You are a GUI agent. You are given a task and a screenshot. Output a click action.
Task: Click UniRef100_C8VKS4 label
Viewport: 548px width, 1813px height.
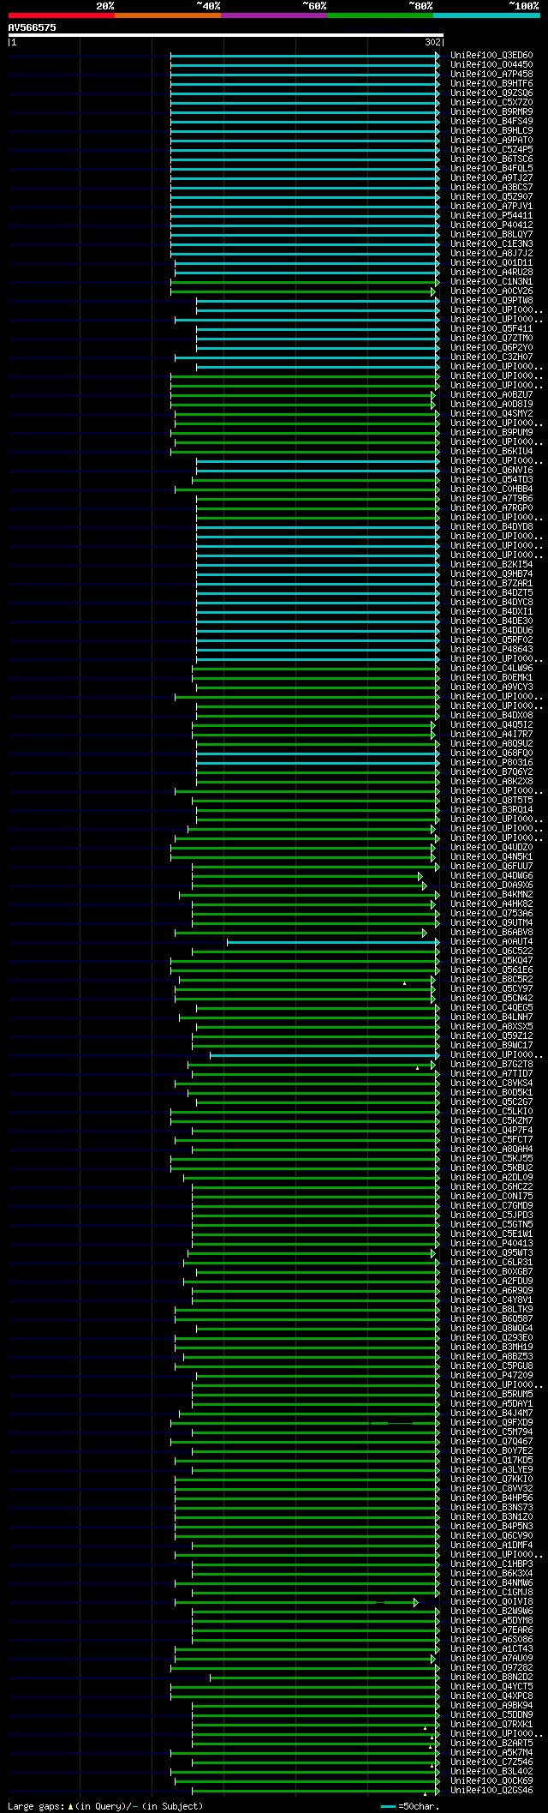[491, 1083]
